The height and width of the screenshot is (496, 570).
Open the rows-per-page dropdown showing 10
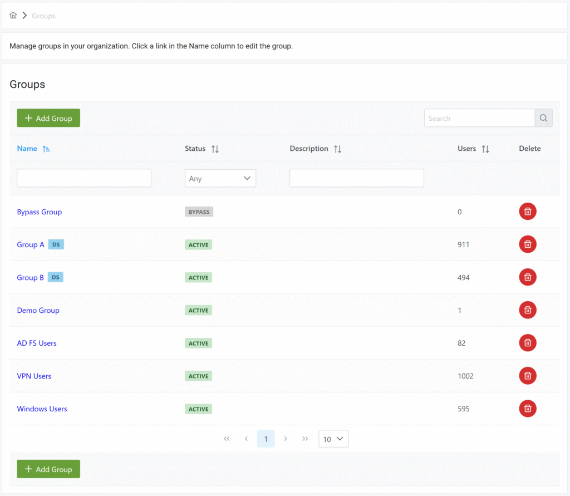[333, 439]
